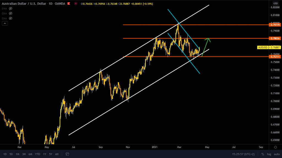This screenshot has height=158, width=282.
Task: Click the pink approximate-sign data status icon
Action: (x=75, y=3)
